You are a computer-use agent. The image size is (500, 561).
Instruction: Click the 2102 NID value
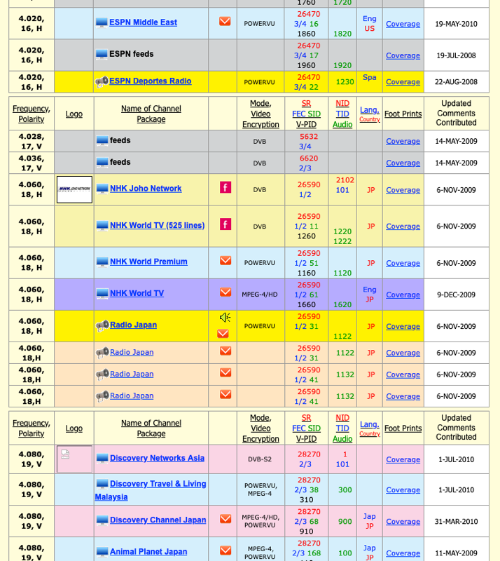pyautogui.click(x=345, y=180)
